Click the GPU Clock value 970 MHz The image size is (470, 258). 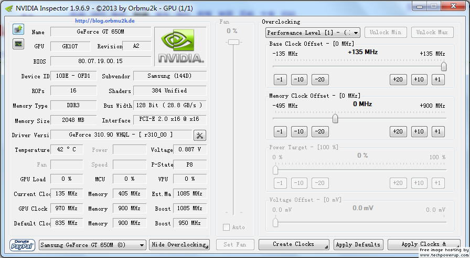(x=67, y=209)
